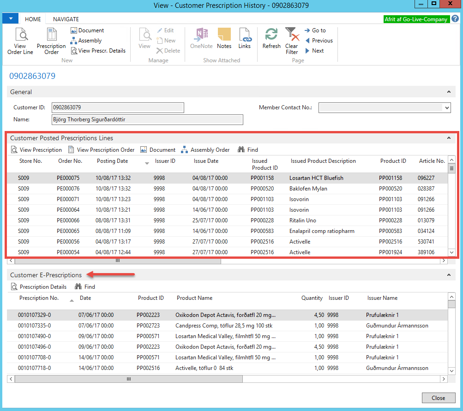Open the blue application menu dropdown
Screen dimensions: 463x411
(10, 19)
